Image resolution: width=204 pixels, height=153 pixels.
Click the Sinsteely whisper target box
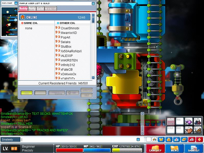(x=10, y=139)
